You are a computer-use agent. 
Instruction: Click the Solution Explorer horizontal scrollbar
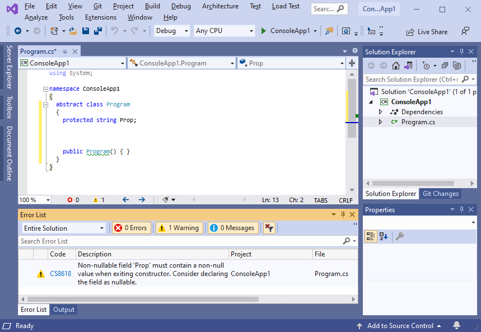click(x=413, y=183)
